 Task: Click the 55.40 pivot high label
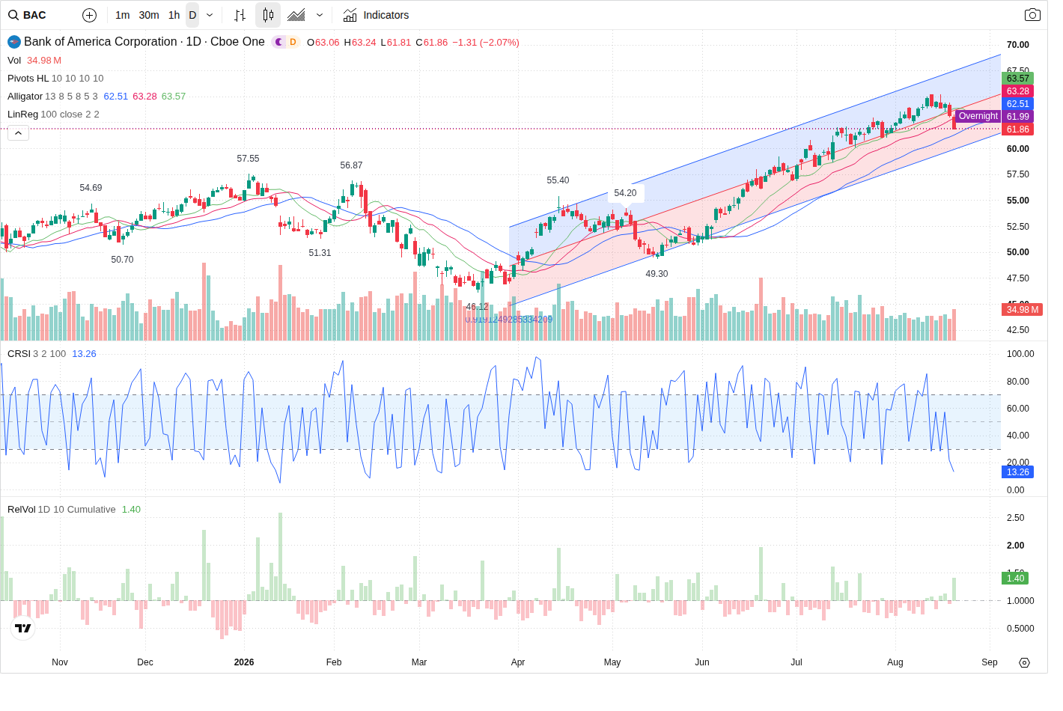pos(558,180)
